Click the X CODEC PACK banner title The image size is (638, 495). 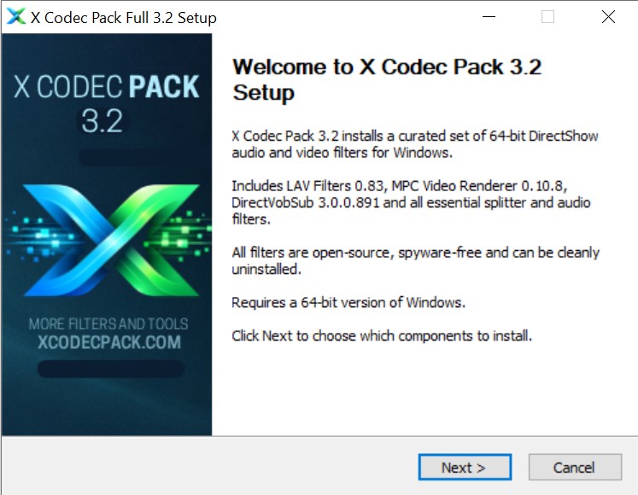[x=106, y=87]
